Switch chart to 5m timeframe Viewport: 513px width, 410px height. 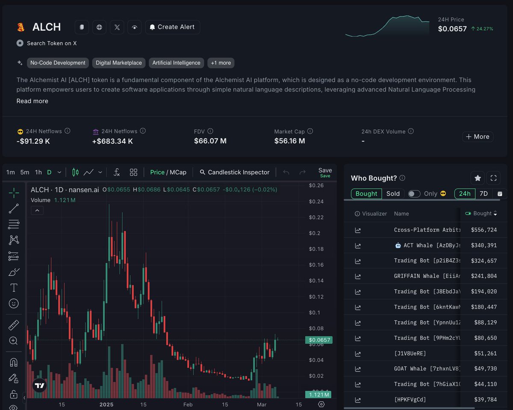pos(25,172)
